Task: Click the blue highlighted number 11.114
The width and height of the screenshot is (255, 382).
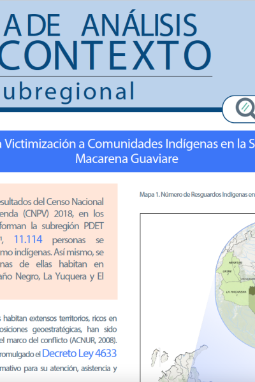Action: (x=28, y=239)
